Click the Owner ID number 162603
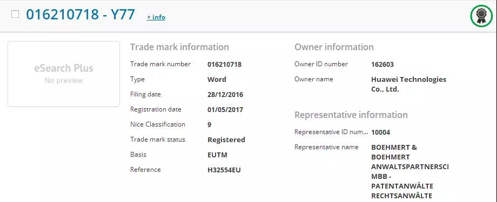The height and width of the screenshot is (202, 497). [382, 65]
